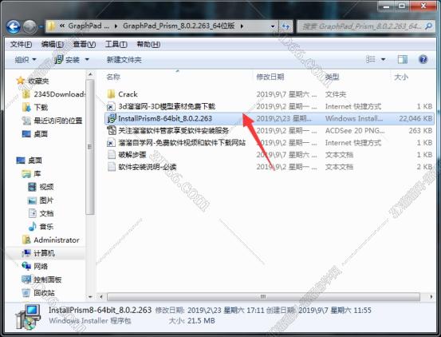Click the 音乐 note icon

coord(33,226)
